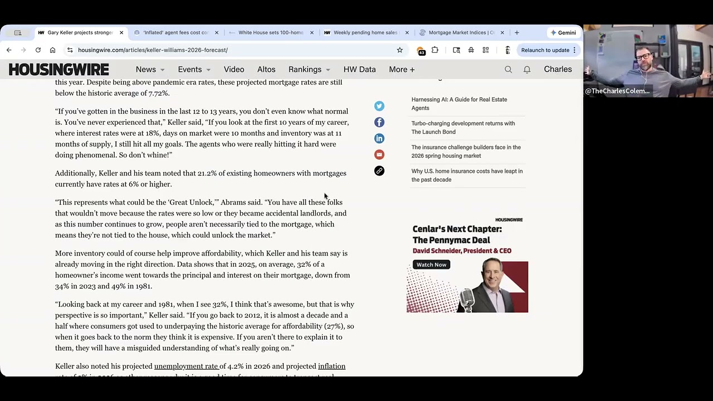Open browser profile avatar
Viewport: 713px width, 401px height.
[x=507, y=50]
